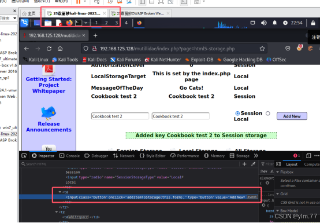Pick color with eyedropper icon
Viewport: 320px width, 223px height.
[253, 164]
